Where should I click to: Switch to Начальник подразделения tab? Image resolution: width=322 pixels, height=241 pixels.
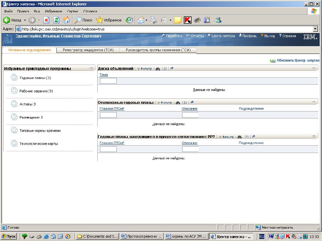click(30, 50)
